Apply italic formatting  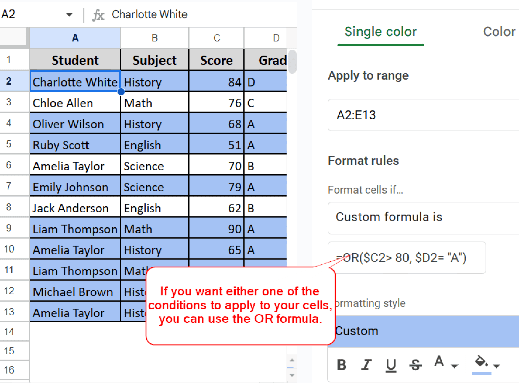click(366, 365)
